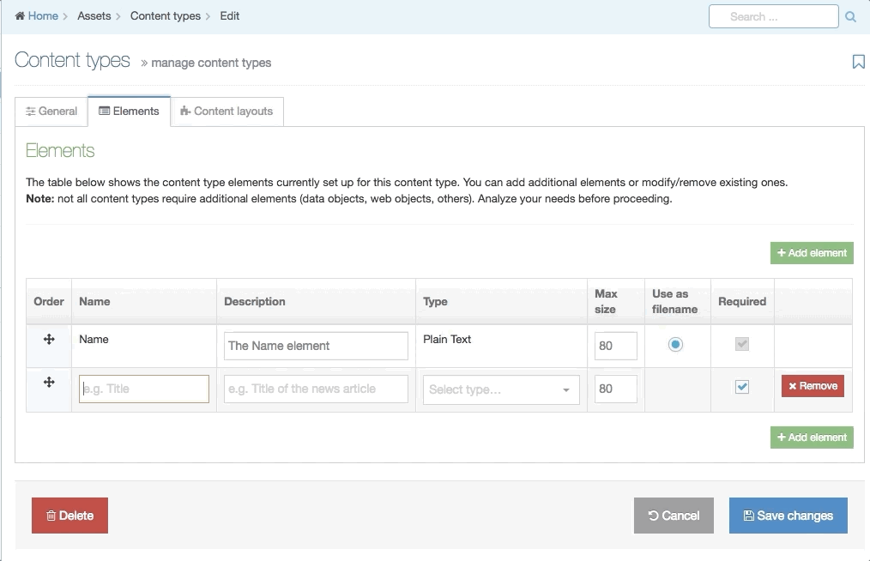The height and width of the screenshot is (561, 870).
Task: Click the x icon on the Remove button
Action: (792, 386)
